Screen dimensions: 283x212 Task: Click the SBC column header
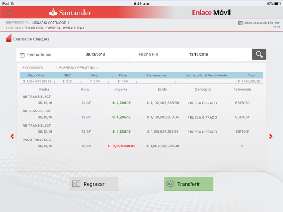pyautogui.click(x=67, y=75)
